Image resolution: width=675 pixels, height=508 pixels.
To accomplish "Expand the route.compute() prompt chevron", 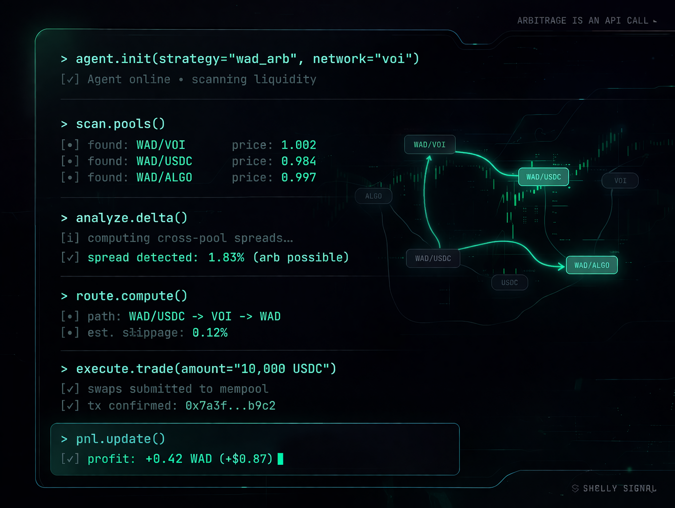I will (64, 296).
